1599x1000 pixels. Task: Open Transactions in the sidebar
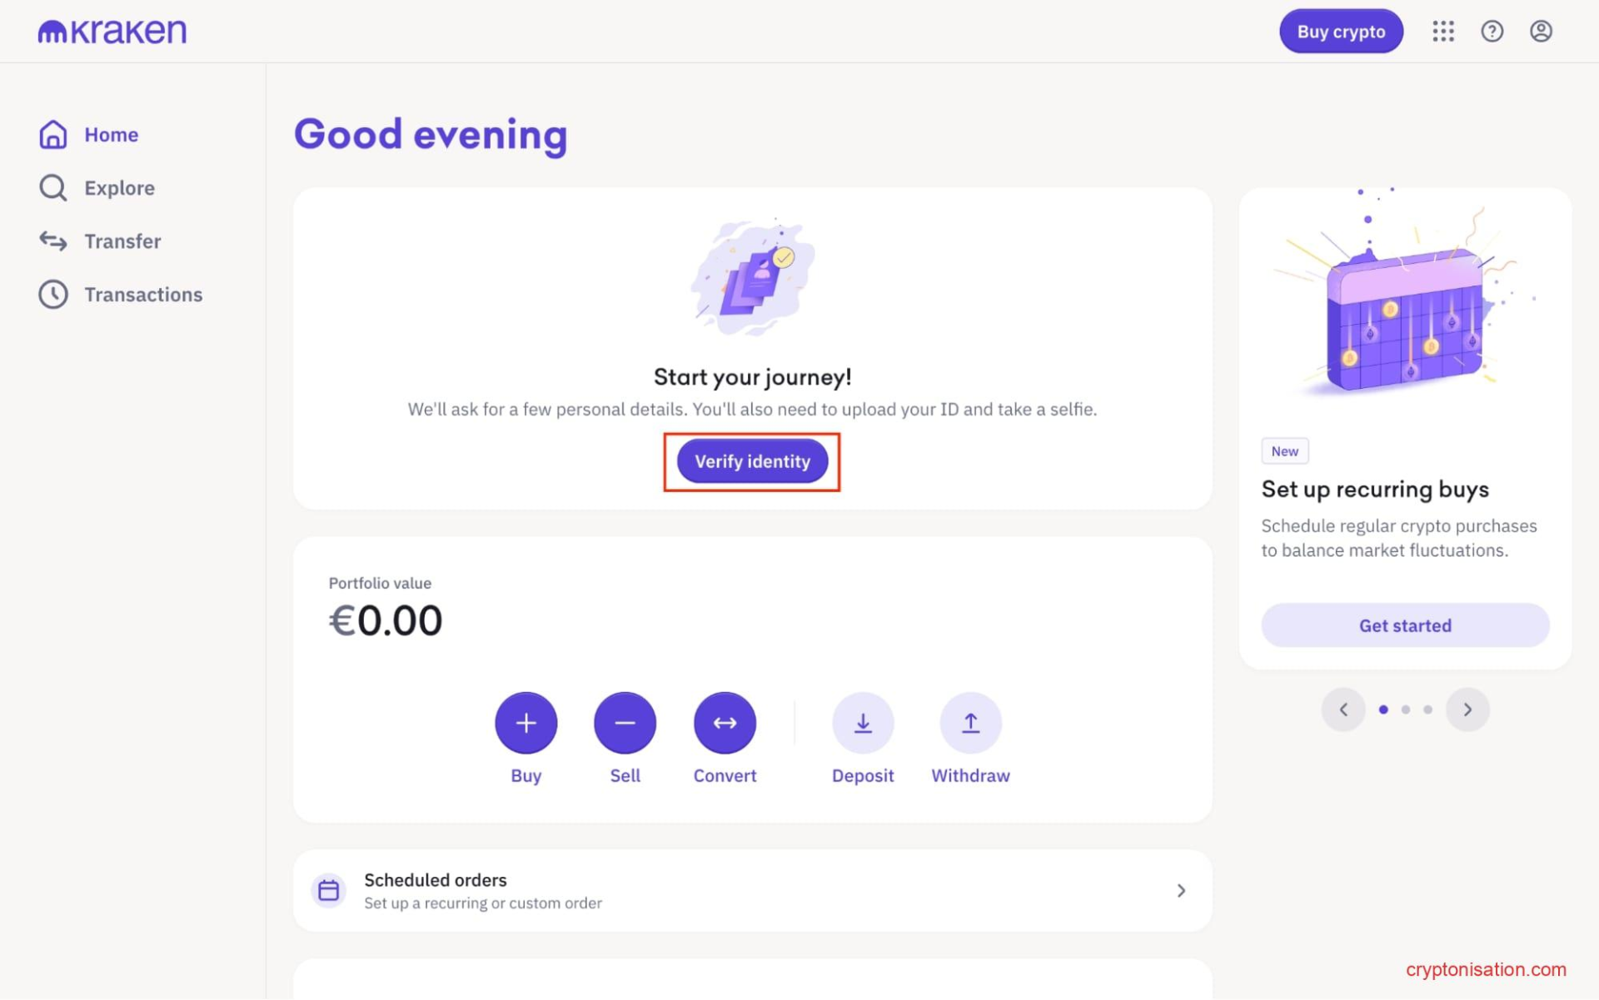[143, 295]
